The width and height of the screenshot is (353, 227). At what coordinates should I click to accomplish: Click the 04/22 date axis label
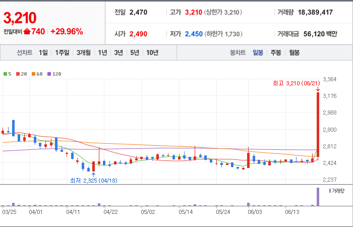coord(110,212)
